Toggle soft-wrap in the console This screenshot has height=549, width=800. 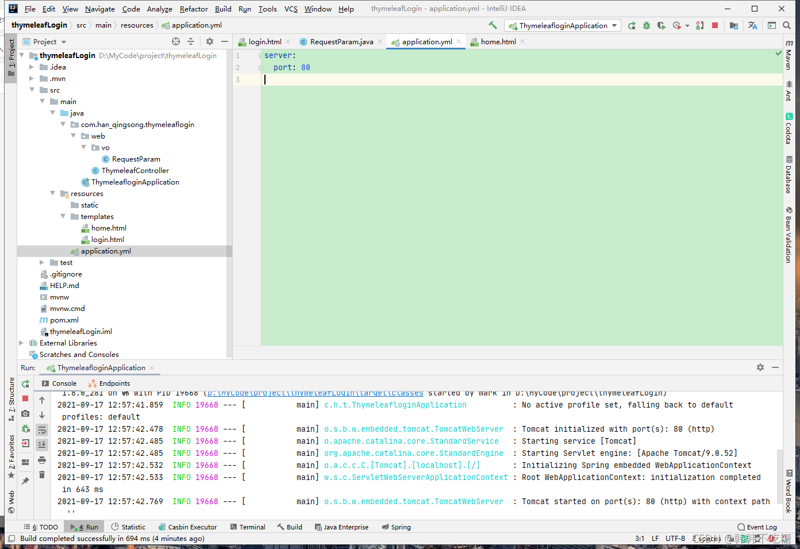42,429
